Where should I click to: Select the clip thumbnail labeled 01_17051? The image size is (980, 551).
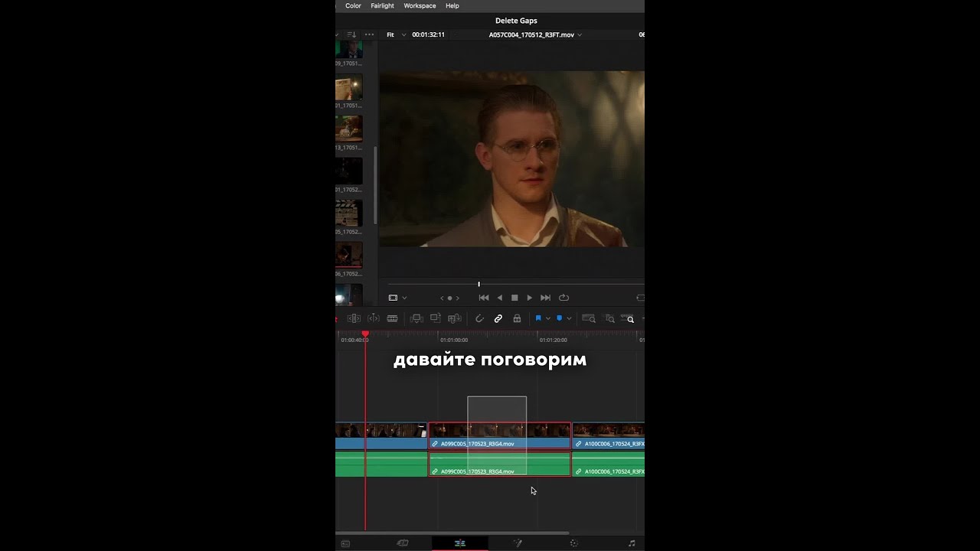tap(349, 87)
